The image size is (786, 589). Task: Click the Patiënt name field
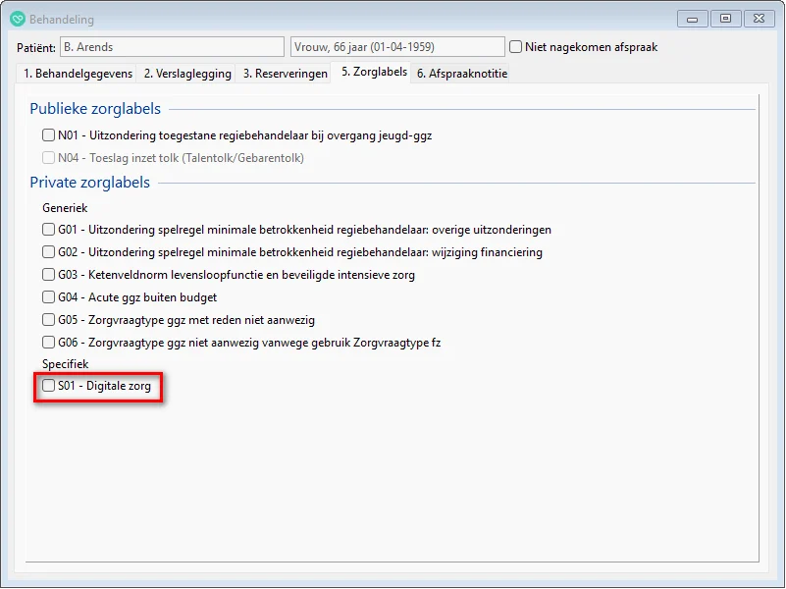coord(171,47)
